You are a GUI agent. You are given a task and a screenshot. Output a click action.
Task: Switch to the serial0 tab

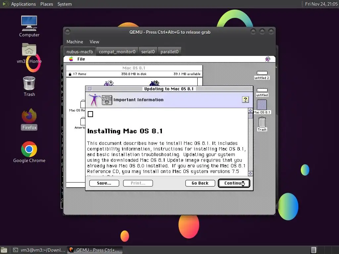[x=148, y=52]
